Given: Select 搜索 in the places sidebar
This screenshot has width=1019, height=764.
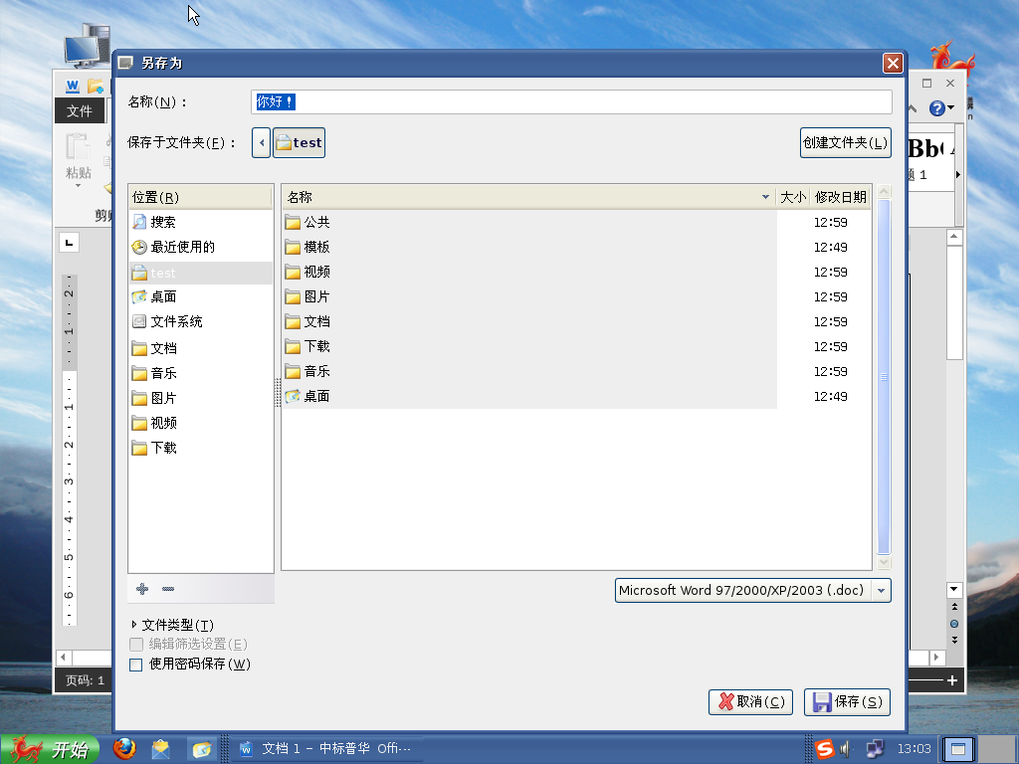Looking at the screenshot, I should (162, 222).
